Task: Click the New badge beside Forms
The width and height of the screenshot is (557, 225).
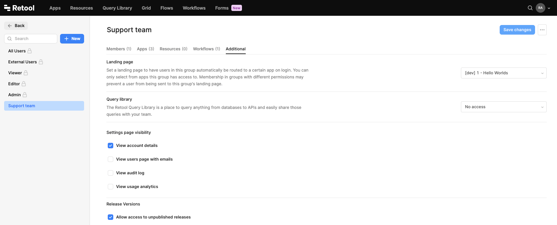Action: click(x=236, y=8)
